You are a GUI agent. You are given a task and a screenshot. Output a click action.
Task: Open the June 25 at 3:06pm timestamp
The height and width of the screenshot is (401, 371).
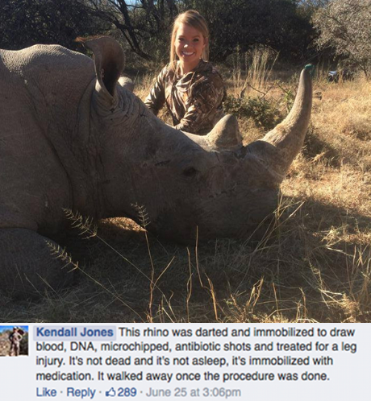[x=194, y=392]
